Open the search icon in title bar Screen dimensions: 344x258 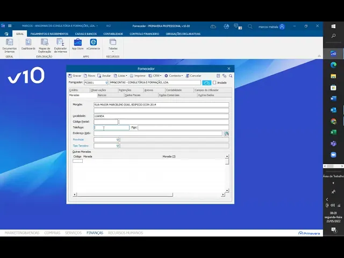[250, 26]
